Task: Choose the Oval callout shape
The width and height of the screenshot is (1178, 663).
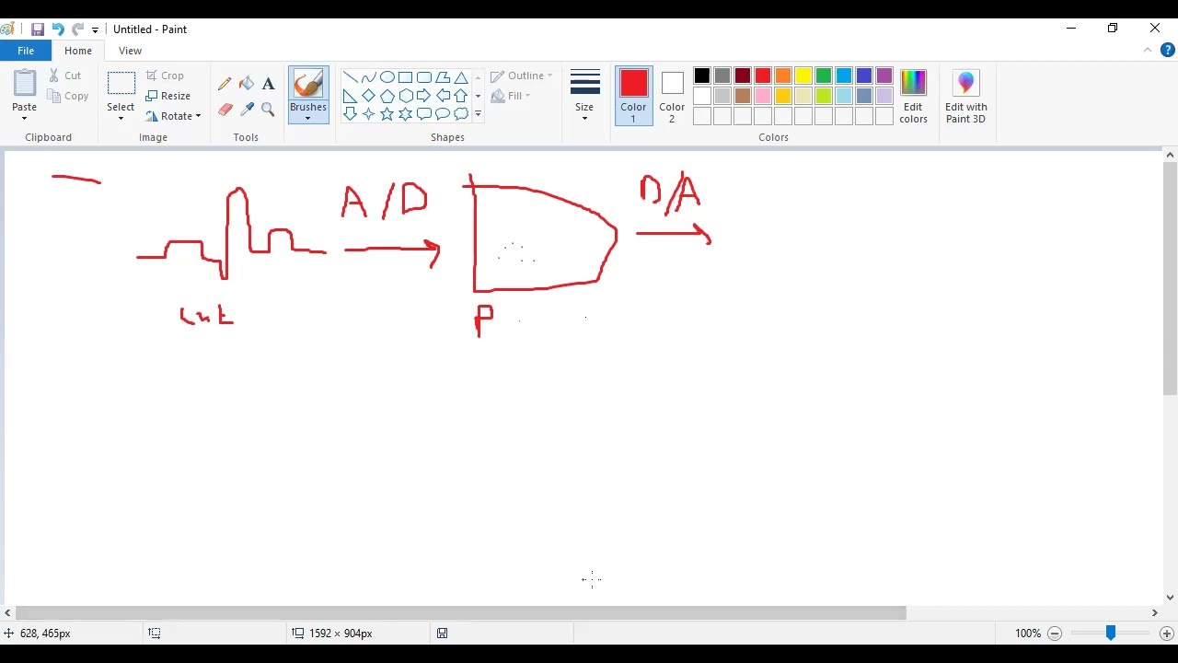Action: coord(442,114)
